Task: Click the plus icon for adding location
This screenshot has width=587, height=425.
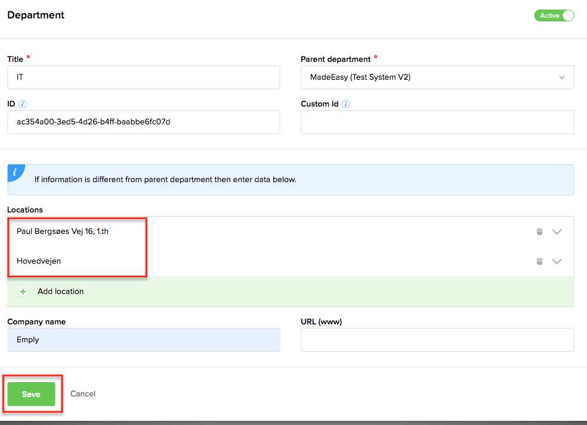Action: 23,292
